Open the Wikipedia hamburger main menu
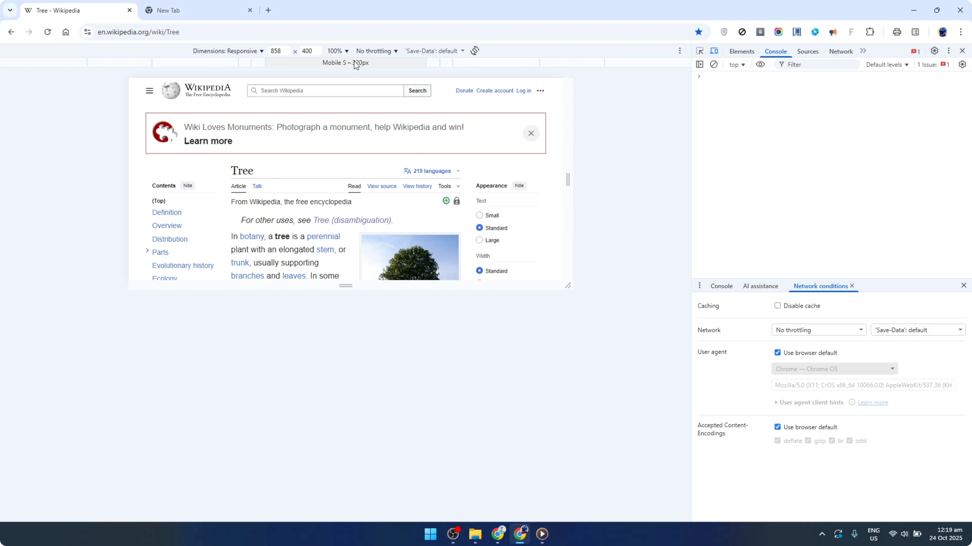 149,90
